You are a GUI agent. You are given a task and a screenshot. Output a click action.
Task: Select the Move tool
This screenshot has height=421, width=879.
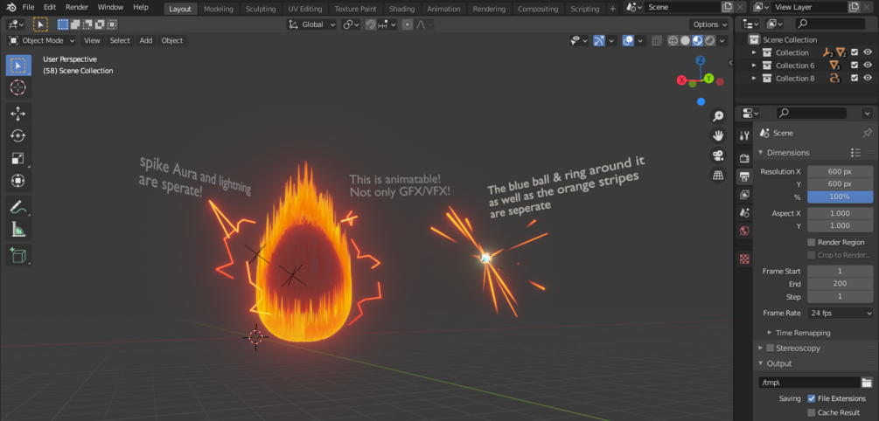[x=18, y=114]
